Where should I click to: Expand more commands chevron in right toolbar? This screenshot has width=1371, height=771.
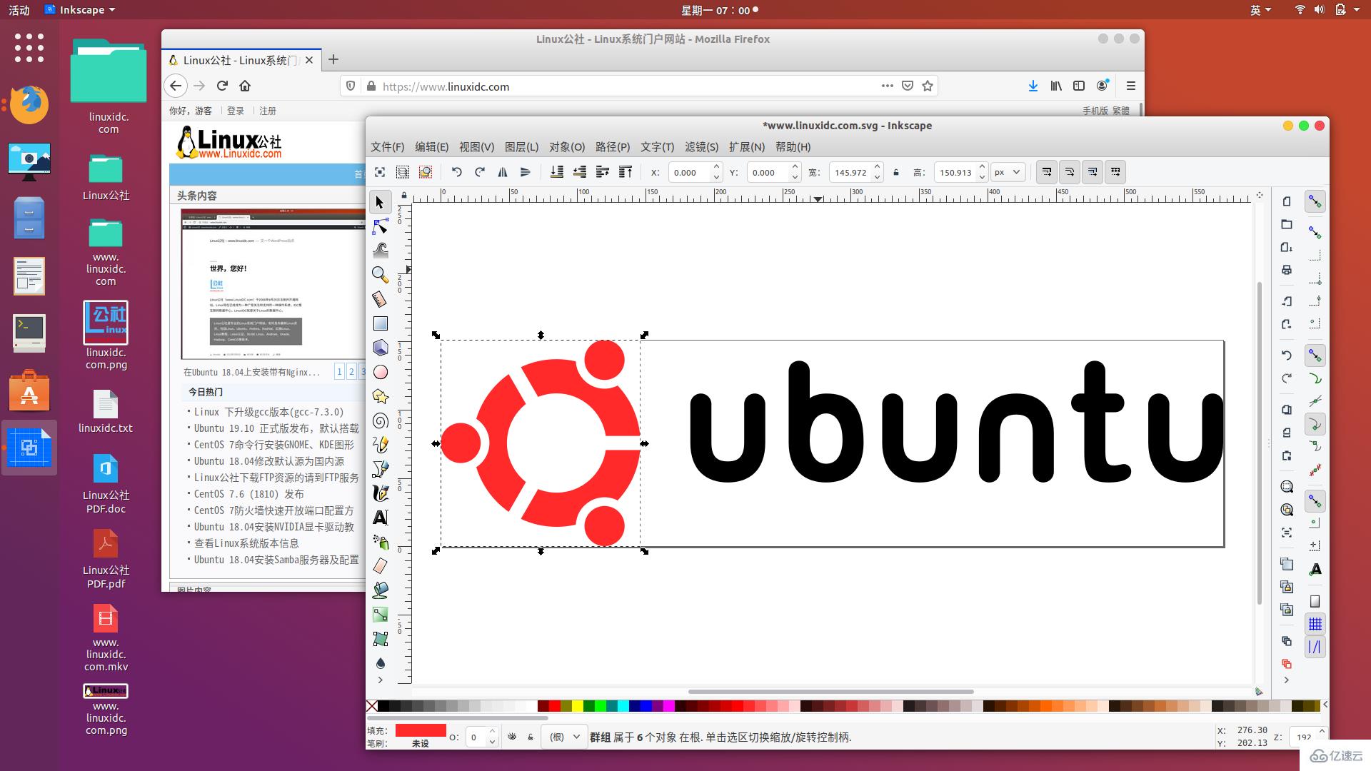[1287, 680]
